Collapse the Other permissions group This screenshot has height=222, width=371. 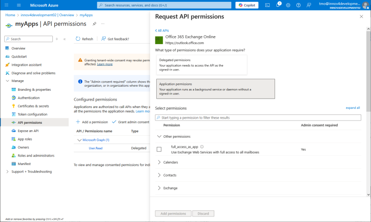coord(160,137)
